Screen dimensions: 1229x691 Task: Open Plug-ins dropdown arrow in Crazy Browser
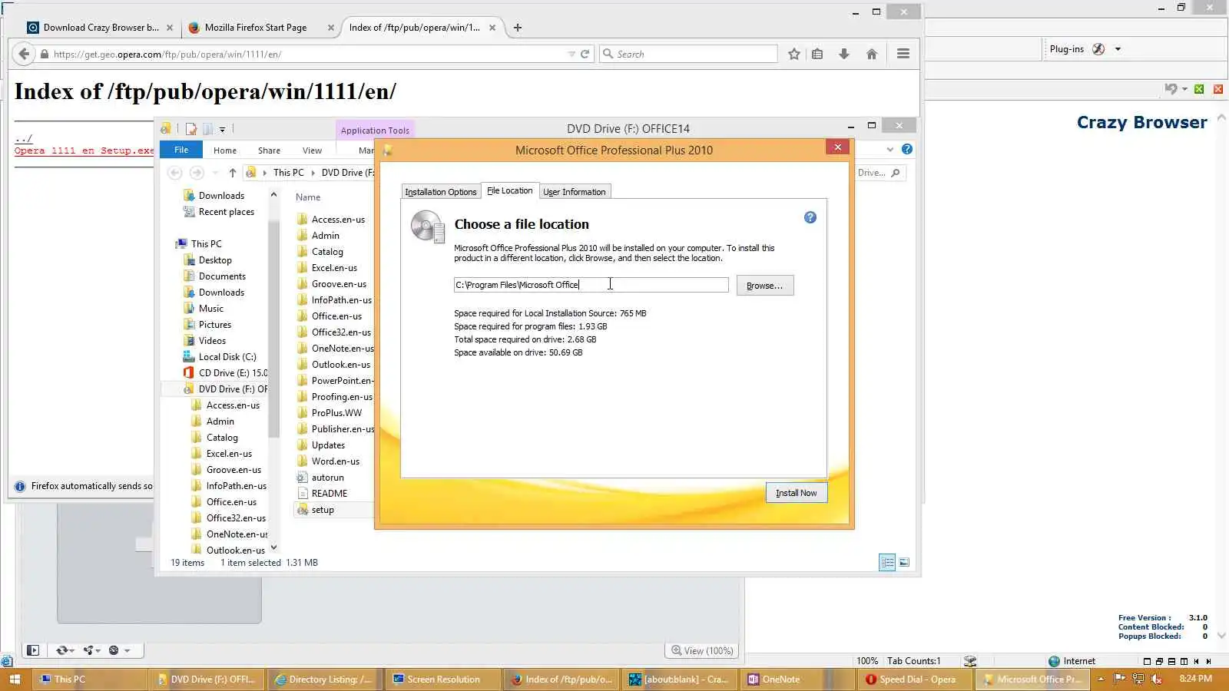click(1118, 49)
